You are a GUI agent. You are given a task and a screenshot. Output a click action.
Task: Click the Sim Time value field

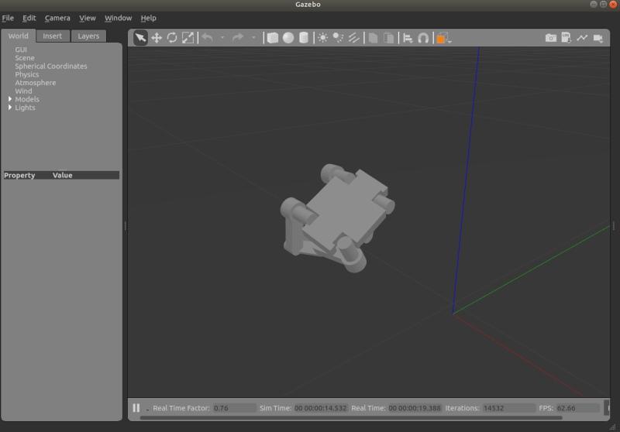321,408
